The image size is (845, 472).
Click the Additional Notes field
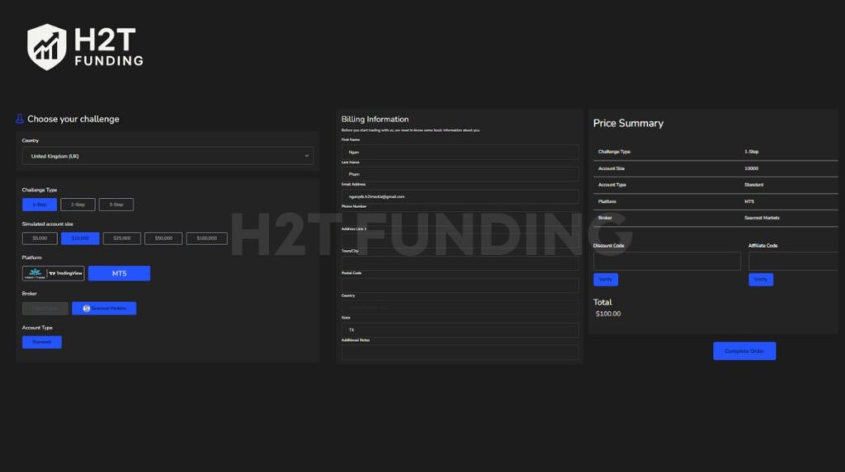460,352
